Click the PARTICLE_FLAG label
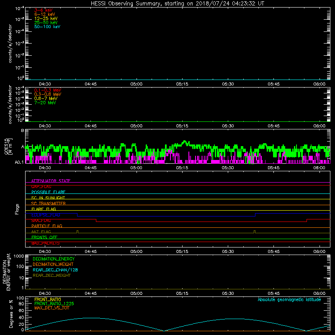Viewport: 335px width, 335px height. [x=47, y=226]
